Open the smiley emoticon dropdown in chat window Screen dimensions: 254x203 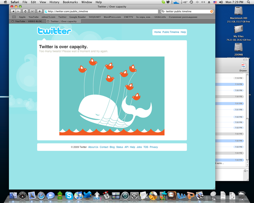coord(246,171)
